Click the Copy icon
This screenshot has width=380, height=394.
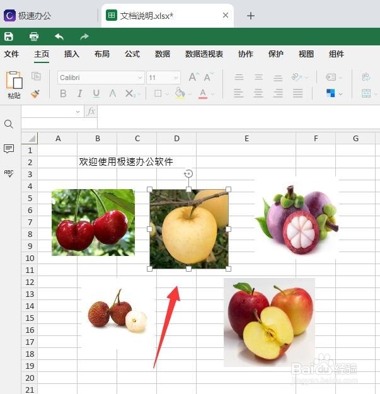(36, 76)
